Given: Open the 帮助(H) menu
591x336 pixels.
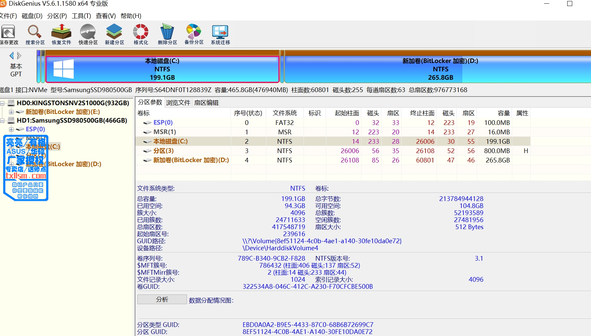Looking at the screenshot, I should [x=131, y=16].
